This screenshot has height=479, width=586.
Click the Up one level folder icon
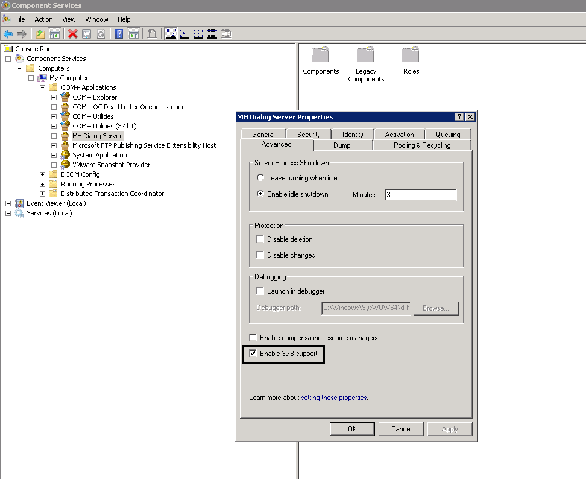coord(40,34)
